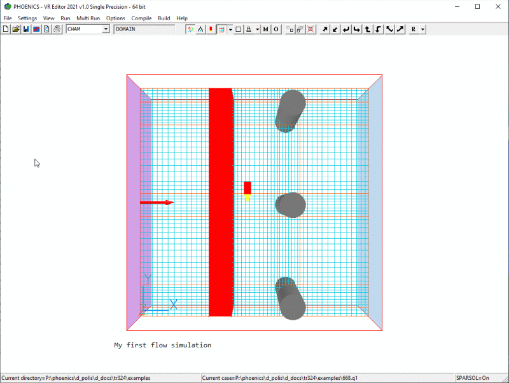The height and width of the screenshot is (383, 509).
Task: Open the Settings menu
Action: pyautogui.click(x=27, y=18)
